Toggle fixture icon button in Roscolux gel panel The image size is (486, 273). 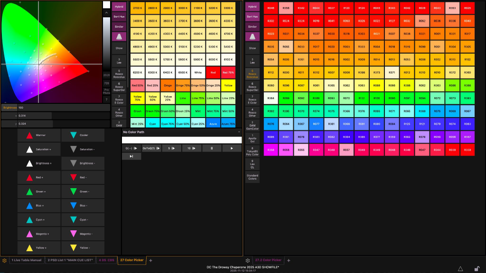tap(252, 36)
